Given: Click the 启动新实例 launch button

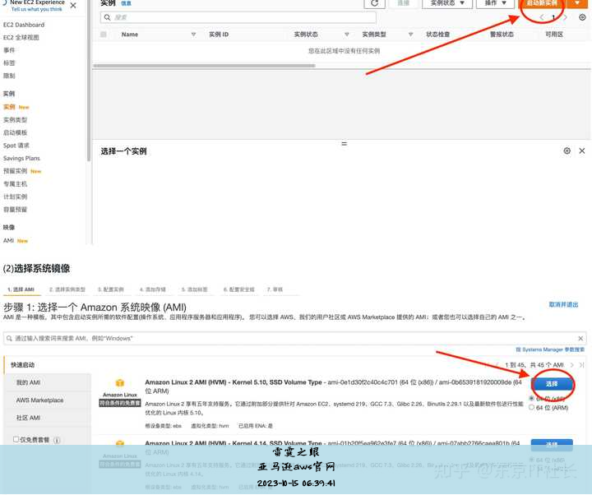Looking at the screenshot, I should (x=542, y=3).
